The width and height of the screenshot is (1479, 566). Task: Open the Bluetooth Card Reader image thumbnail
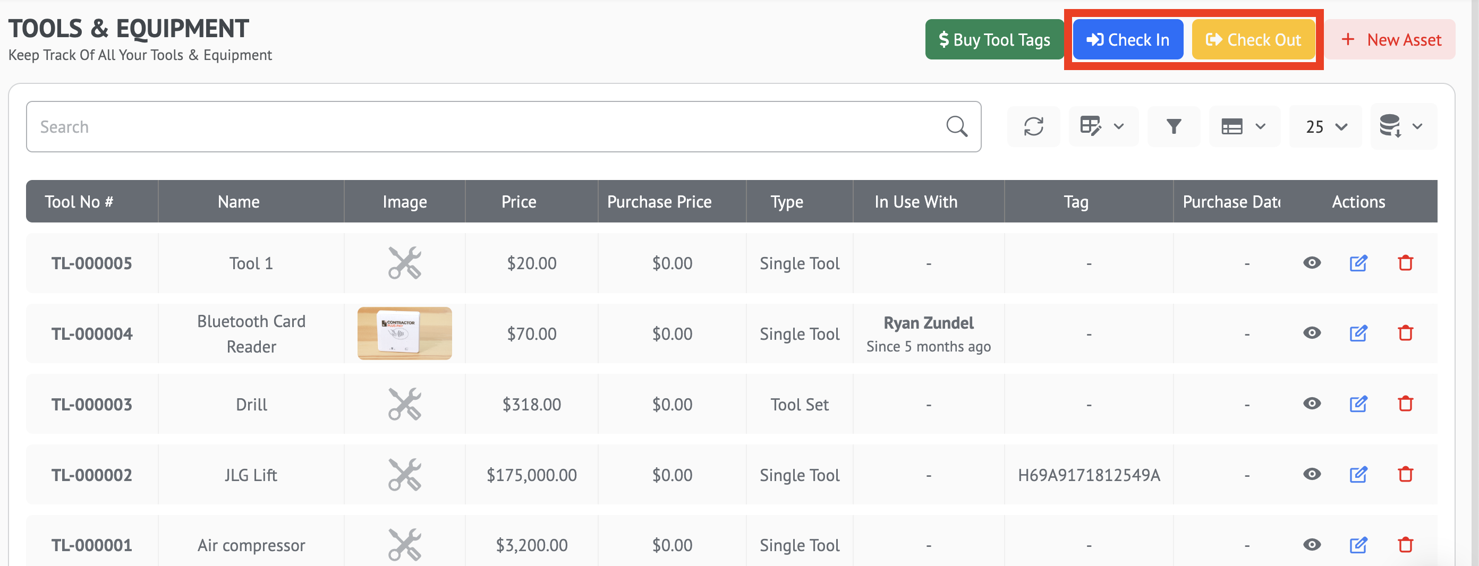click(x=404, y=333)
